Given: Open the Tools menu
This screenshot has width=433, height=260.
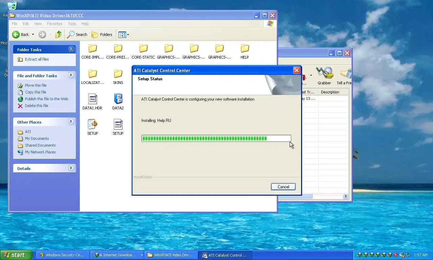Looking at the screenshot, I should point(72,24).
